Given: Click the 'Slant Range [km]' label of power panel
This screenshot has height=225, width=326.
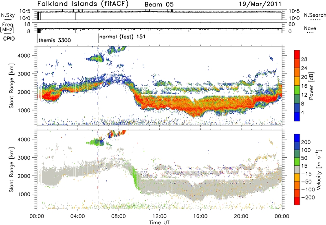Looking at the screenshot, I should [11, 86].
